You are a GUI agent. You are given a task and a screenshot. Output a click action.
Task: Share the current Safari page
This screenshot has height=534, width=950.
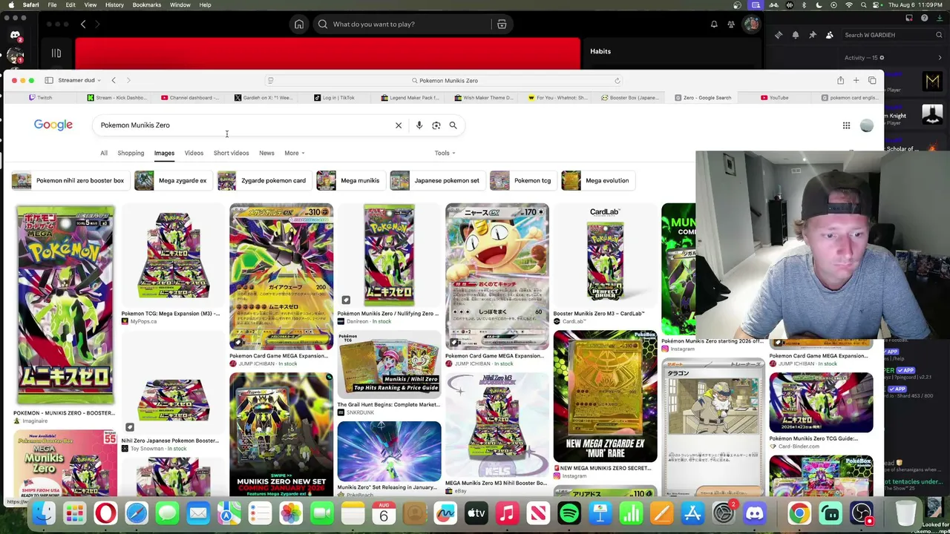[x=840, y=80]
